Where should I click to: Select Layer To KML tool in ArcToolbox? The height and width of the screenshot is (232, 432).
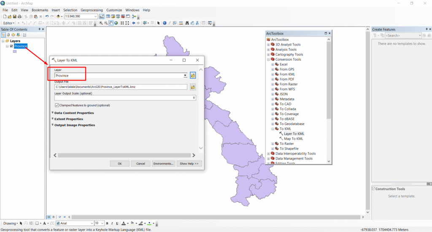pos(294,134)
